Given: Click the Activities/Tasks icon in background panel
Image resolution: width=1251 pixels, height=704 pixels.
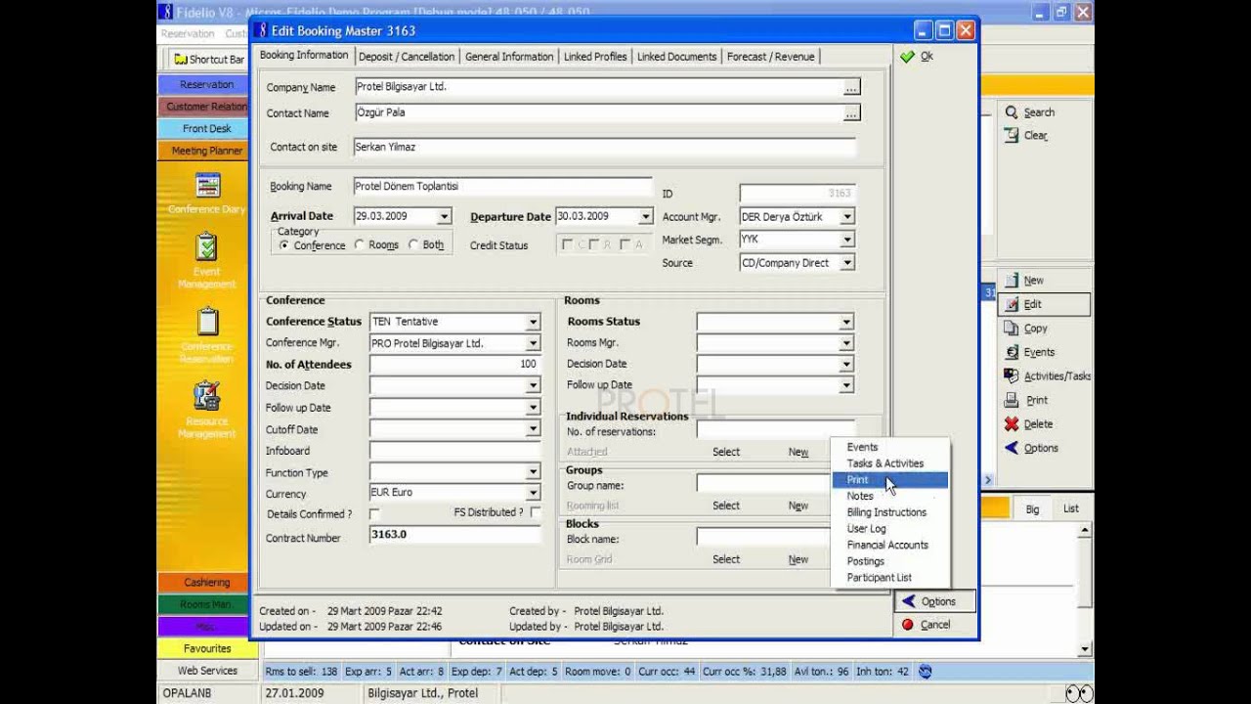Looking at the screenshot, I should click(x=1012, y=376).
